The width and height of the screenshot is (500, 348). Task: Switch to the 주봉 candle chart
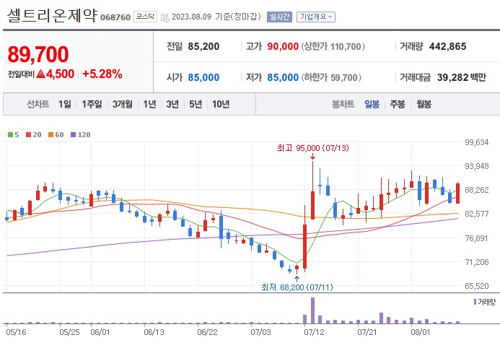pyautogui.click(x=398, y=104)
